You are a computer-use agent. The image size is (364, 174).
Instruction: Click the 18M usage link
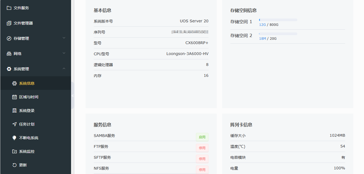(263, 39)
